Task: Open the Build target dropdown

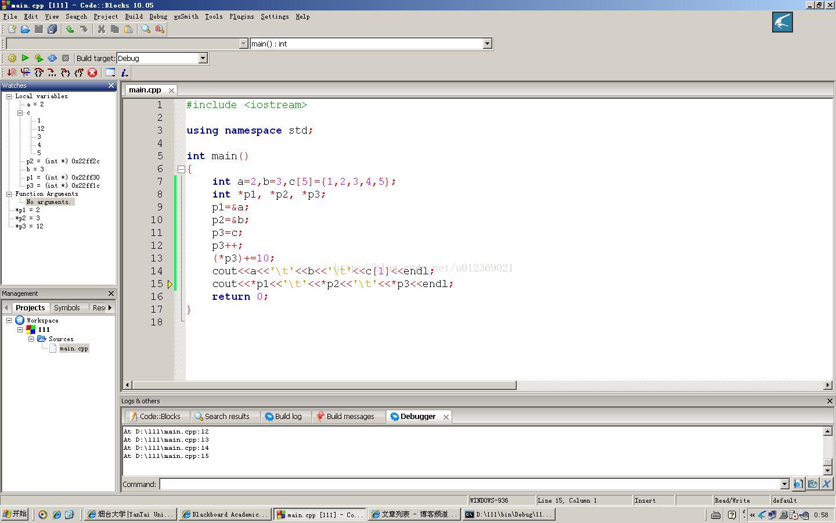Action: tap(203, 58)
